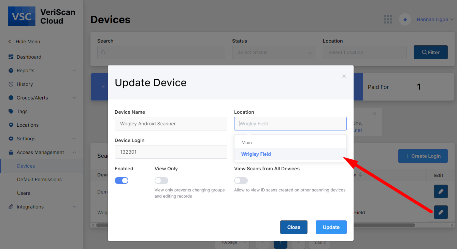Go to page 1 in pagination
This screenshot has width=457, height=249.
(x=281, y=243)
